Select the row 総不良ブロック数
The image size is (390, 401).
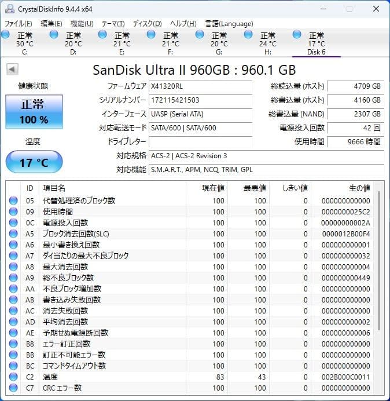tap(190, 278)
